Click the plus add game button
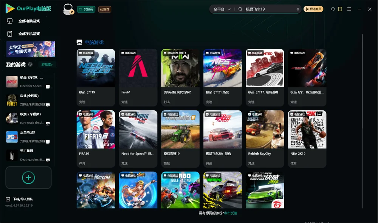 coord(28,177)
